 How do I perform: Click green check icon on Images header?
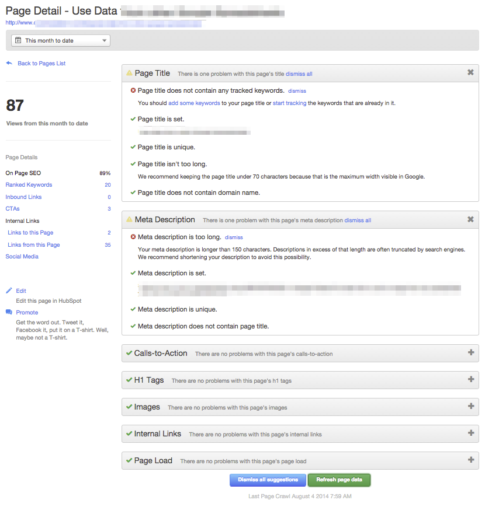(129, 407)
